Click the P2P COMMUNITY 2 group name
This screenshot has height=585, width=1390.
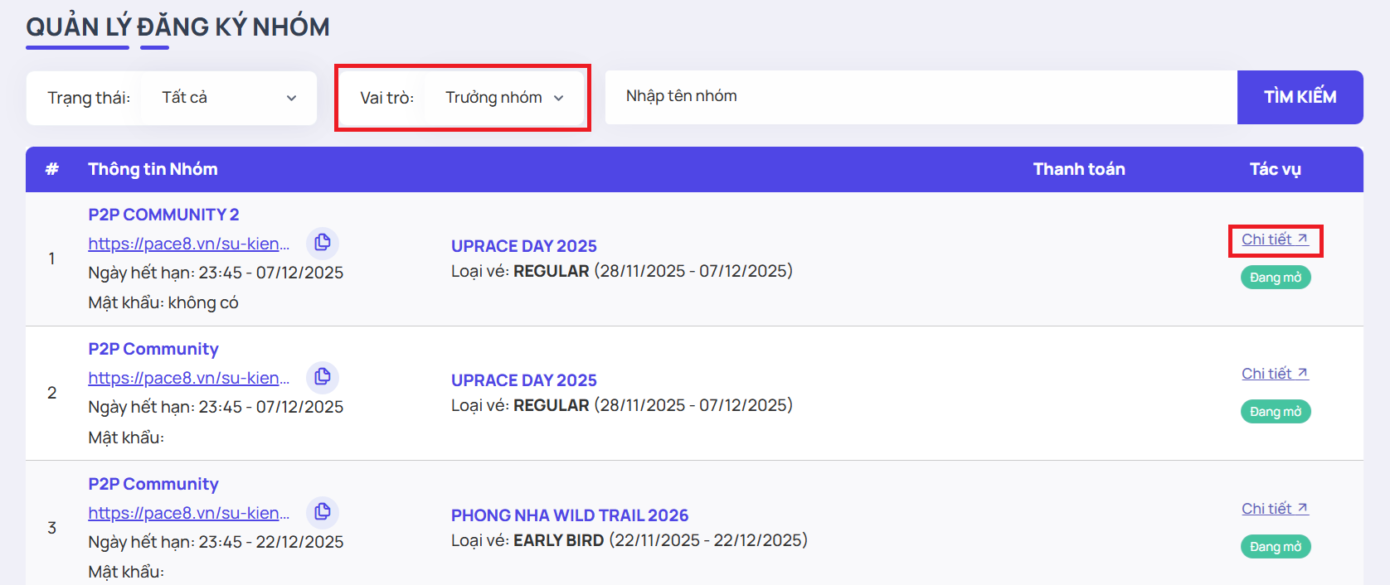pos(163,215)
